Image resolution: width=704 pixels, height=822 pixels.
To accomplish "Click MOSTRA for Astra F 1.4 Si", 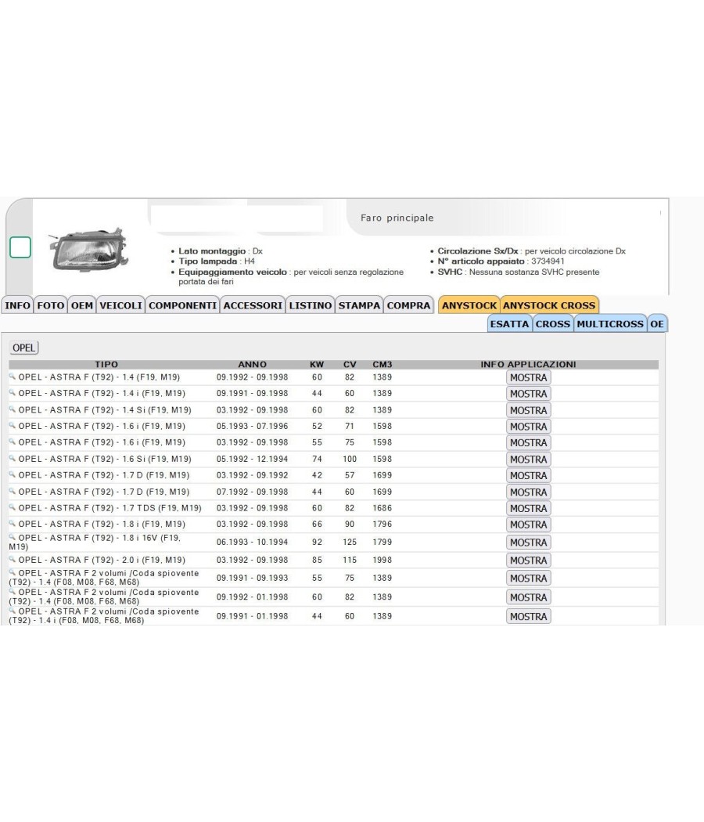I will pos(529,410).
